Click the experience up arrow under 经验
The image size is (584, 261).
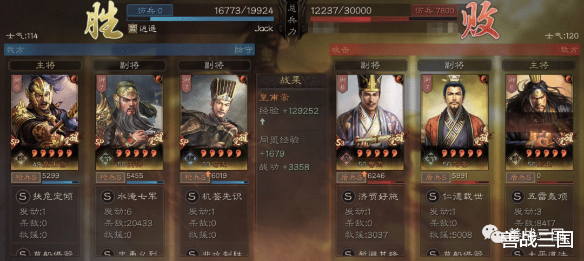tap(262, 121)
